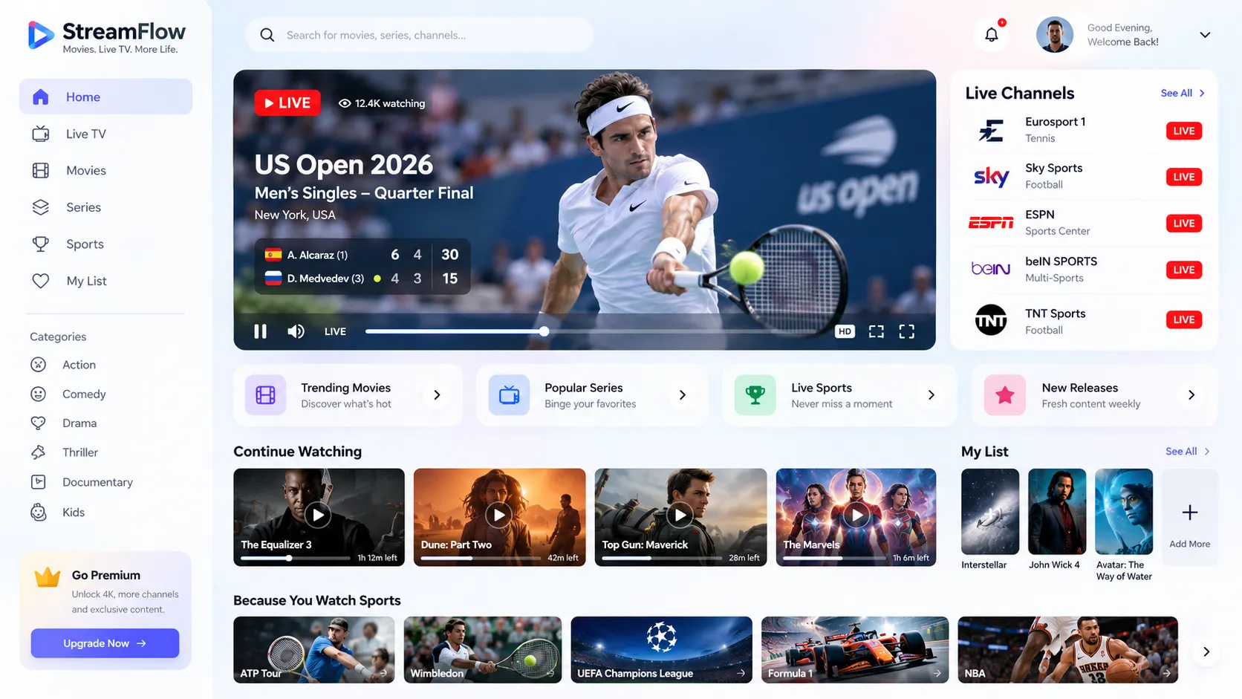The width and height of the screenshot is (1242, 699).
Task: Click the user profile avatar
Action: [1055, 35]
